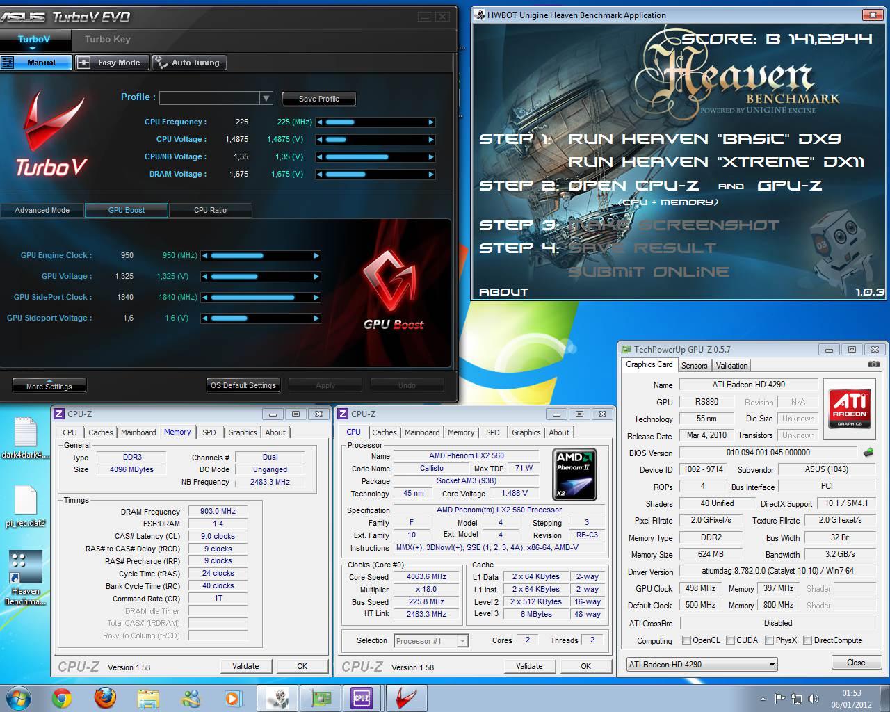Open Graphics tab in Processor CPU-Z window
Viewport: 890px width, 712px height.
click(526, 432)
